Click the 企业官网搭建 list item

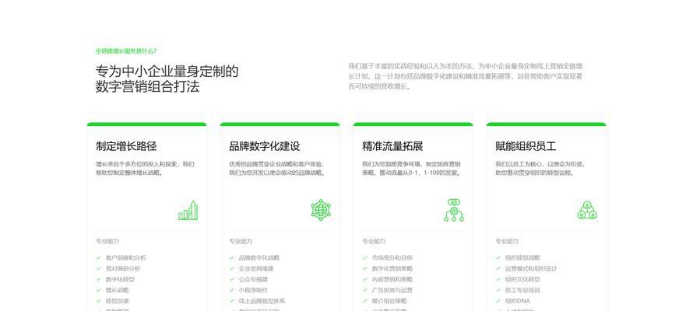(x=256, y=268)
